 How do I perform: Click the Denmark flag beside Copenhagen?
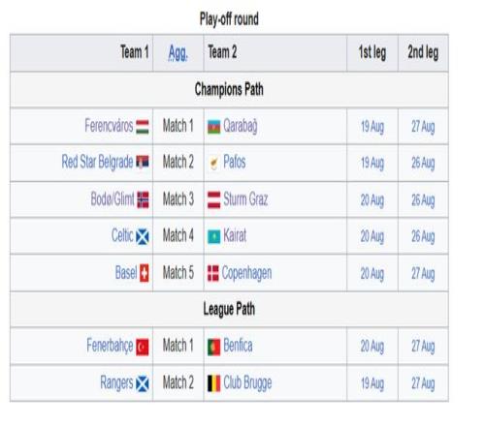click(x=212, y=273)
